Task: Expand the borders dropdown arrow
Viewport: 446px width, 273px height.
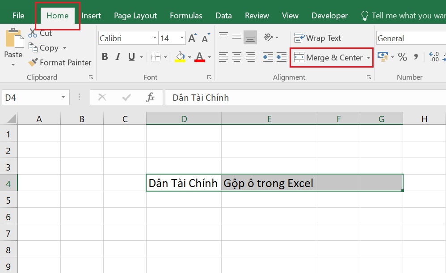Action: click(165, 57)
